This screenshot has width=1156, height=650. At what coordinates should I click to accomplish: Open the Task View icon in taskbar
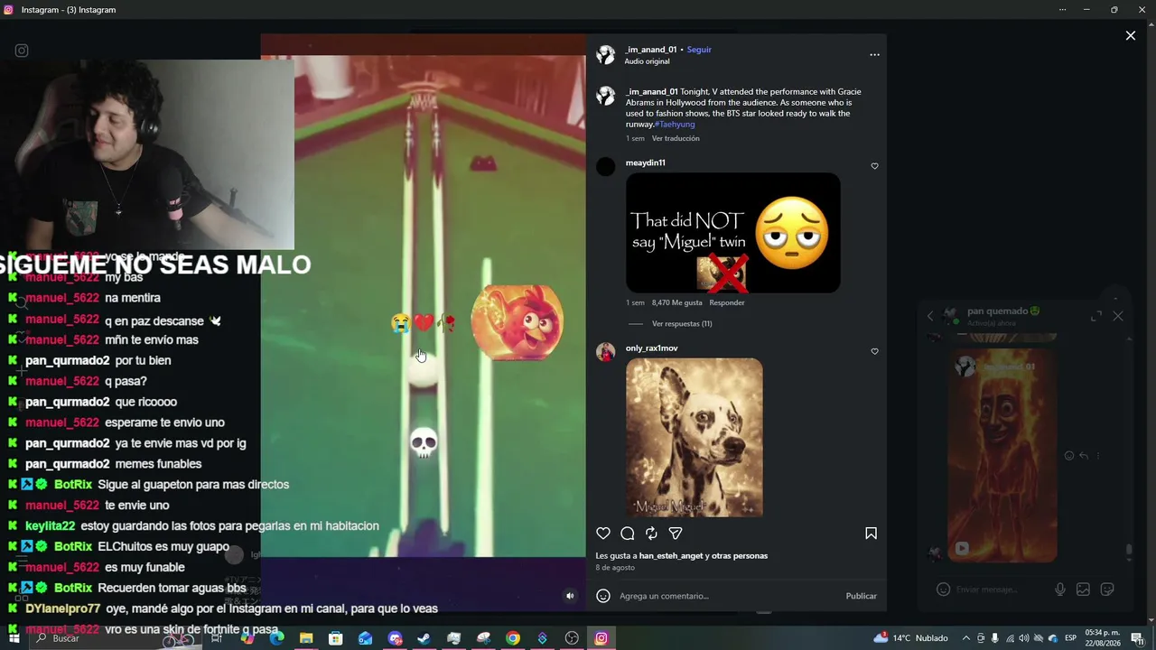pyautogui.click(x=217, y=638)
